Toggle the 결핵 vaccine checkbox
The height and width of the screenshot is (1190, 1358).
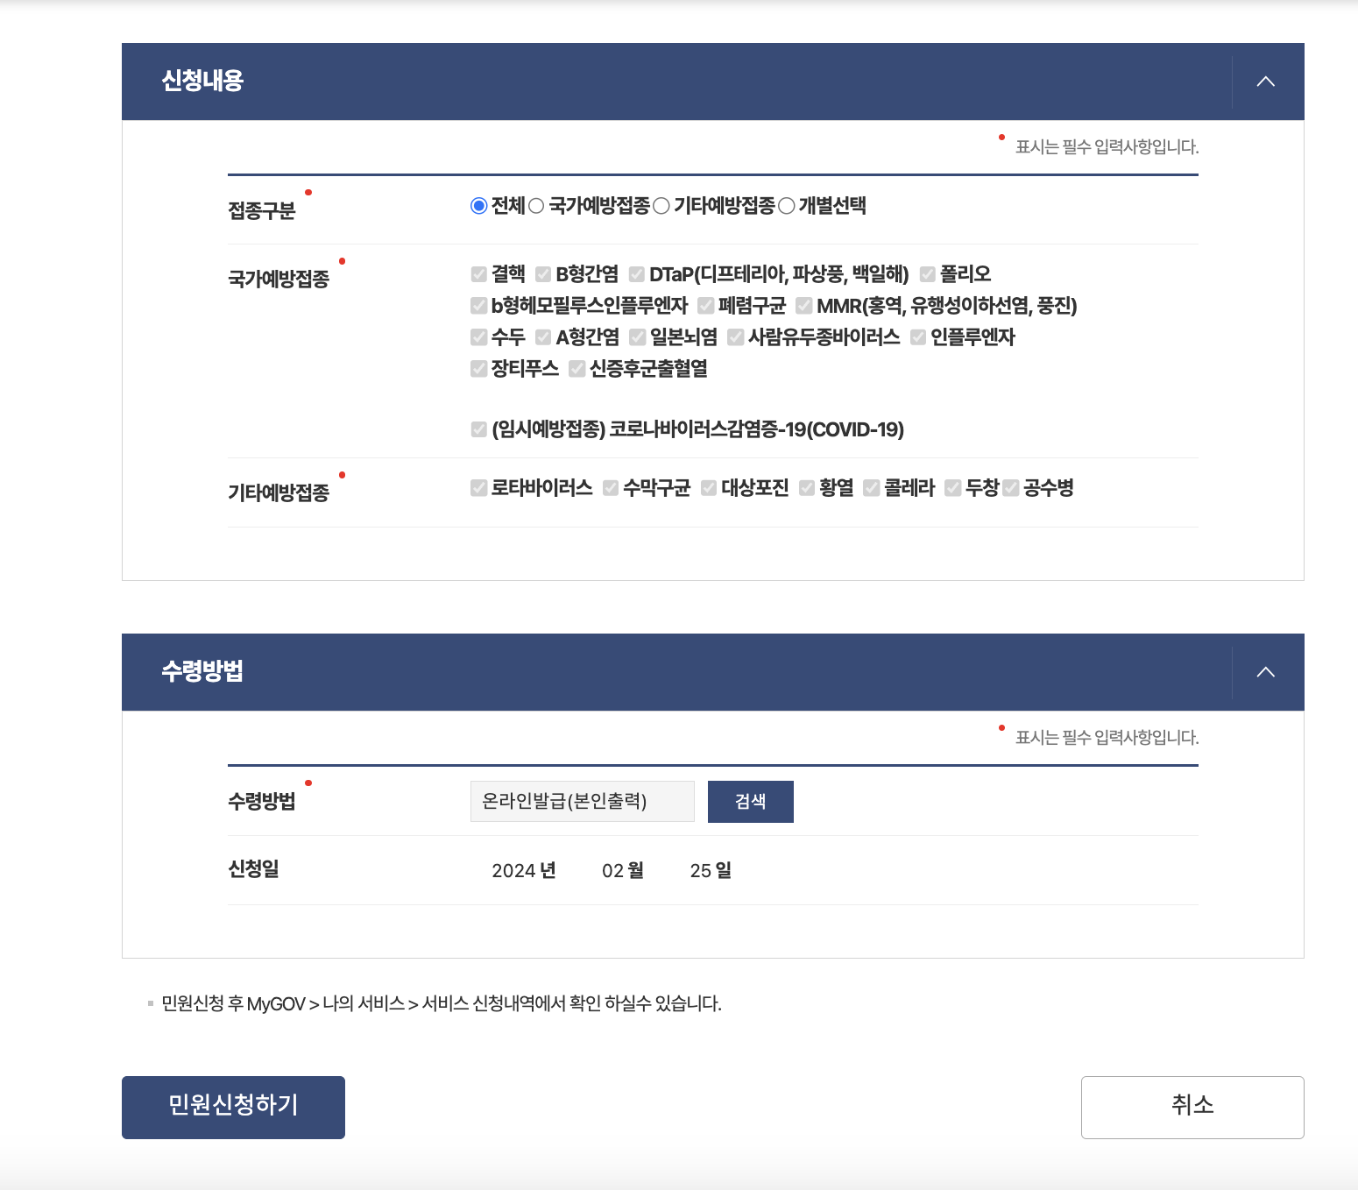(479, 273)
